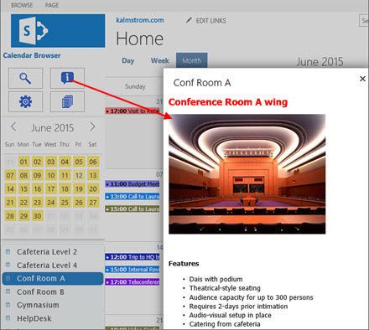Open the calendar info speech-bubble icon
The height and width of the screenshot is (330, 369).
pyautogui.click(x=67, y=78)
